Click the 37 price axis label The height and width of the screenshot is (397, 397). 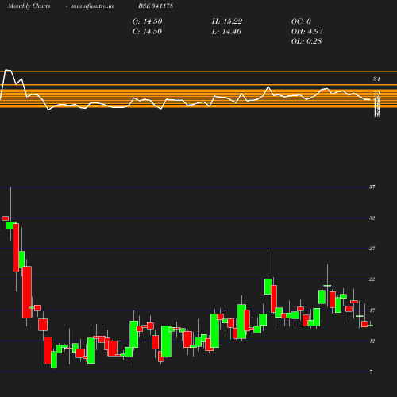click(372, 187)
